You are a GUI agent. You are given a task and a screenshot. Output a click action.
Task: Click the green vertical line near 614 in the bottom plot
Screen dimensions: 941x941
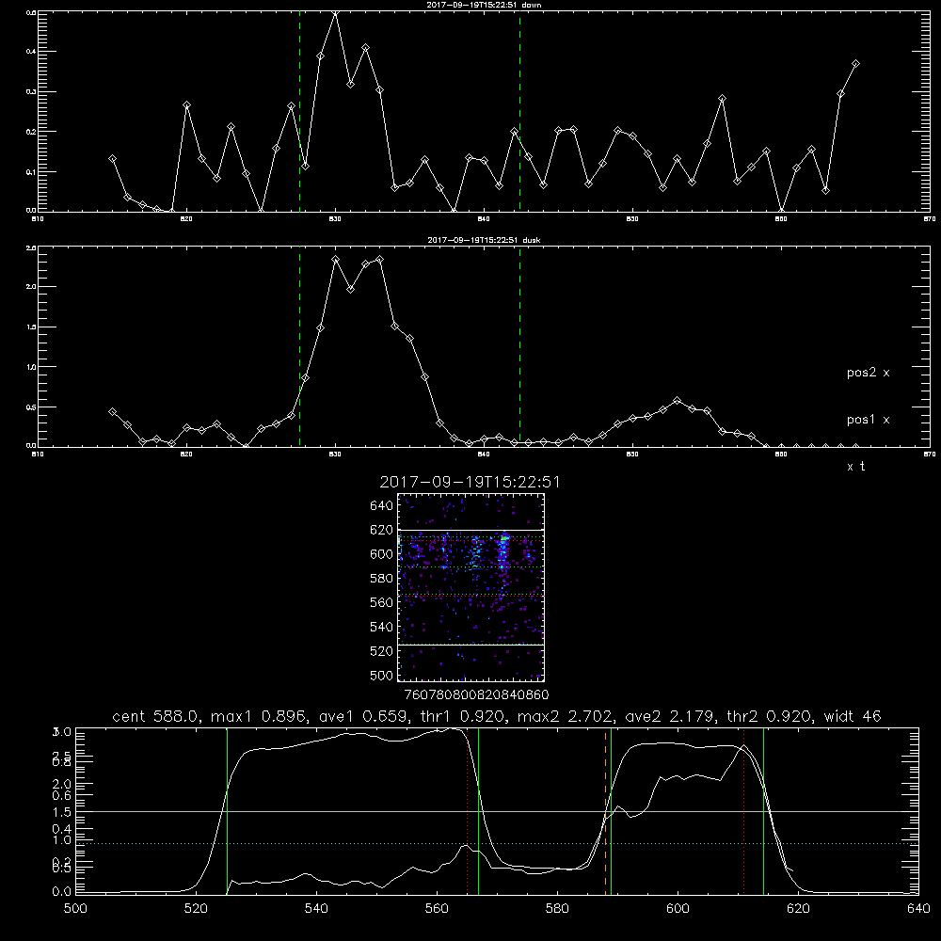[x=763, y=811]
